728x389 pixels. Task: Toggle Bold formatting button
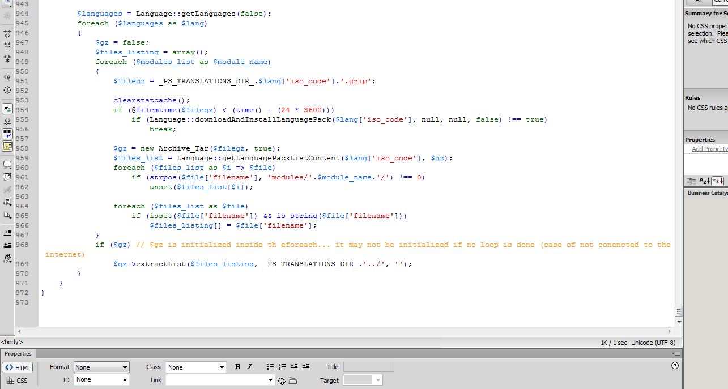point(238,367)
